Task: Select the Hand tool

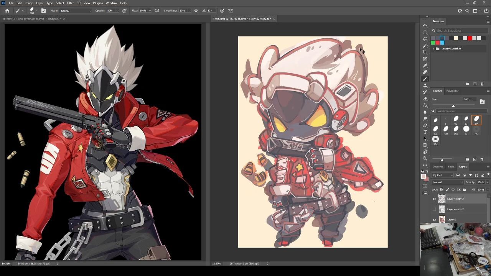Action: (x=425, y=152)
